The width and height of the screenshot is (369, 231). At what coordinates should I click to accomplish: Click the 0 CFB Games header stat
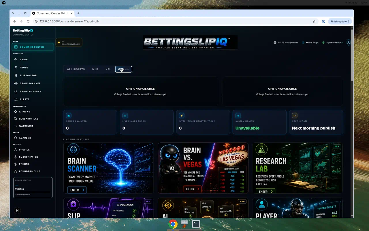coord(286,42)
